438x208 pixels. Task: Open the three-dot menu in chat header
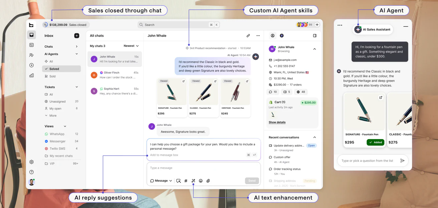click(x=258, y=35)
